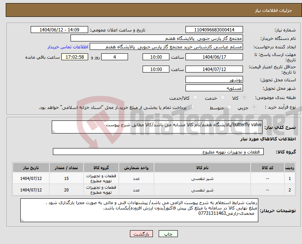
Task: Click row number 1 cell
Action: coord(289,178)
